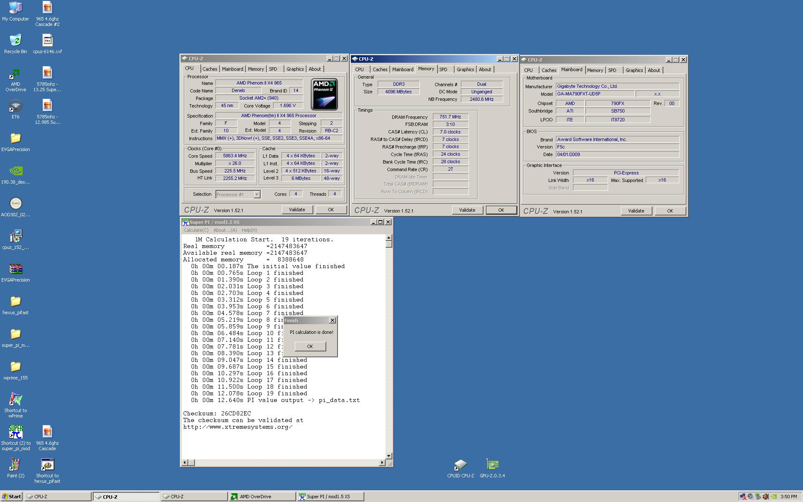Select the 190.38 NVIDIA driver icon
803x502 pixels.
pos(15,174)
